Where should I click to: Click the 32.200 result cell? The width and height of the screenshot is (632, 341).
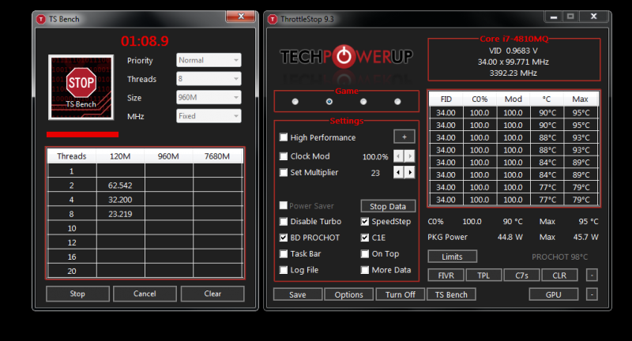coord(120,200)
